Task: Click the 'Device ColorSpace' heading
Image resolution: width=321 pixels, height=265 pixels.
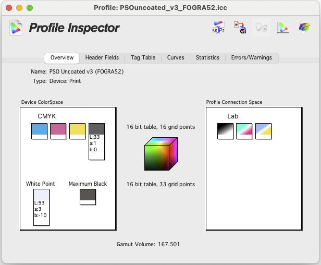Action: pyautogui.click(x=42, y=102)
